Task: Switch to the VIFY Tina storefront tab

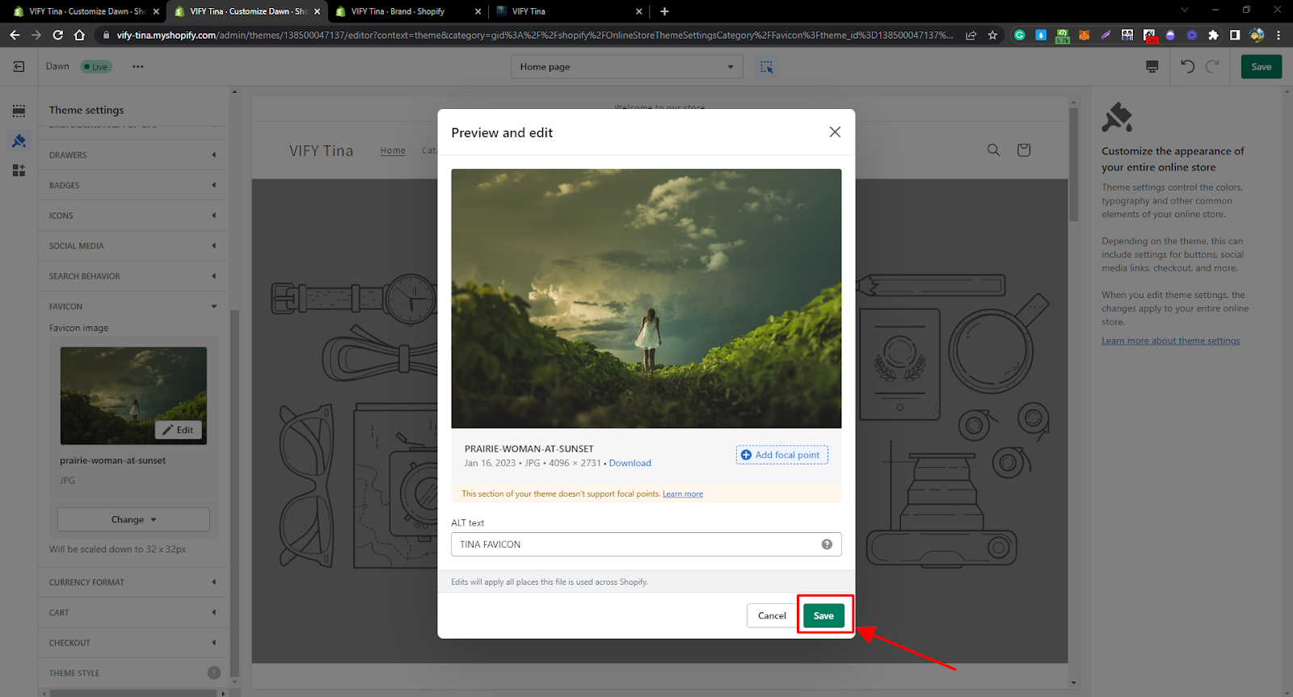Action: [x=568, y=11]
